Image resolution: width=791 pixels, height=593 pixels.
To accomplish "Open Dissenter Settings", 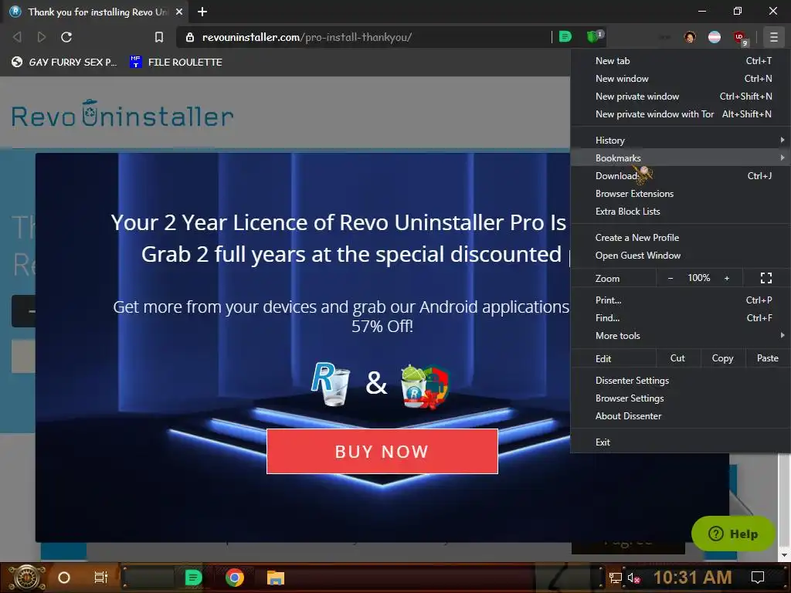I will pyautogui.click(x=680, y=381).
